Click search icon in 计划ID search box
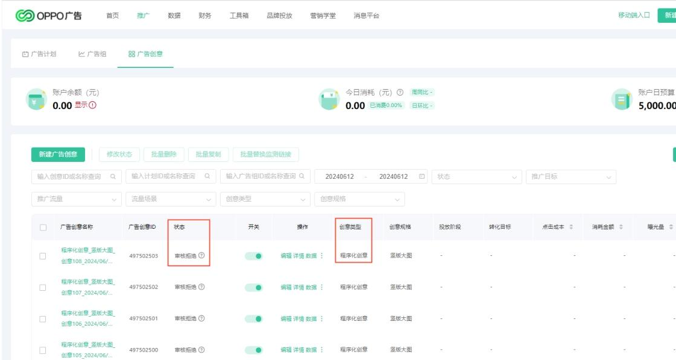 207,176
